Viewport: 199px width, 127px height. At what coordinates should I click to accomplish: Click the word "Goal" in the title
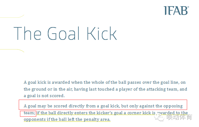(63, 33)
